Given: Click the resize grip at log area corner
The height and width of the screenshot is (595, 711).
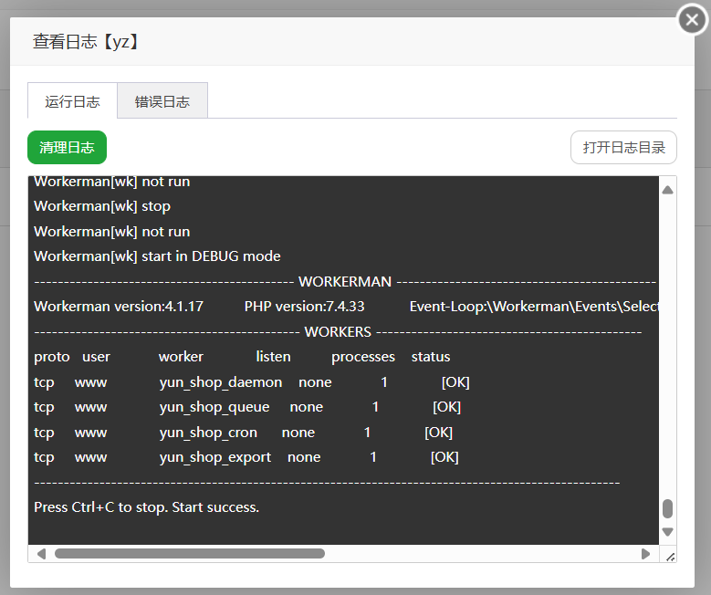Looking at the screenshot, I should pyautogui.click(x=669, y=555).
